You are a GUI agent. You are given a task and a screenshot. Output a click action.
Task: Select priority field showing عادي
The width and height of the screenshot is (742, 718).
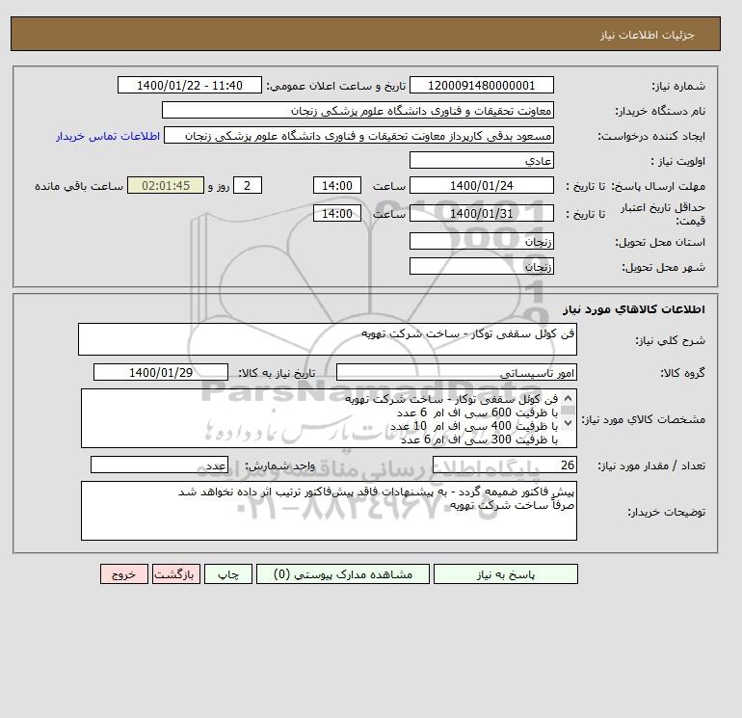point(481,160)
